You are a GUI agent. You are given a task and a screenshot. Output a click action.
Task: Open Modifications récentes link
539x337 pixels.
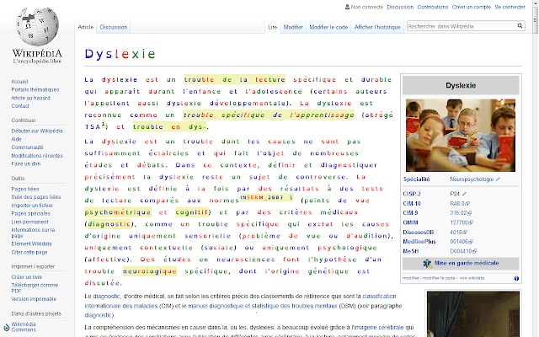coord(37,155)
